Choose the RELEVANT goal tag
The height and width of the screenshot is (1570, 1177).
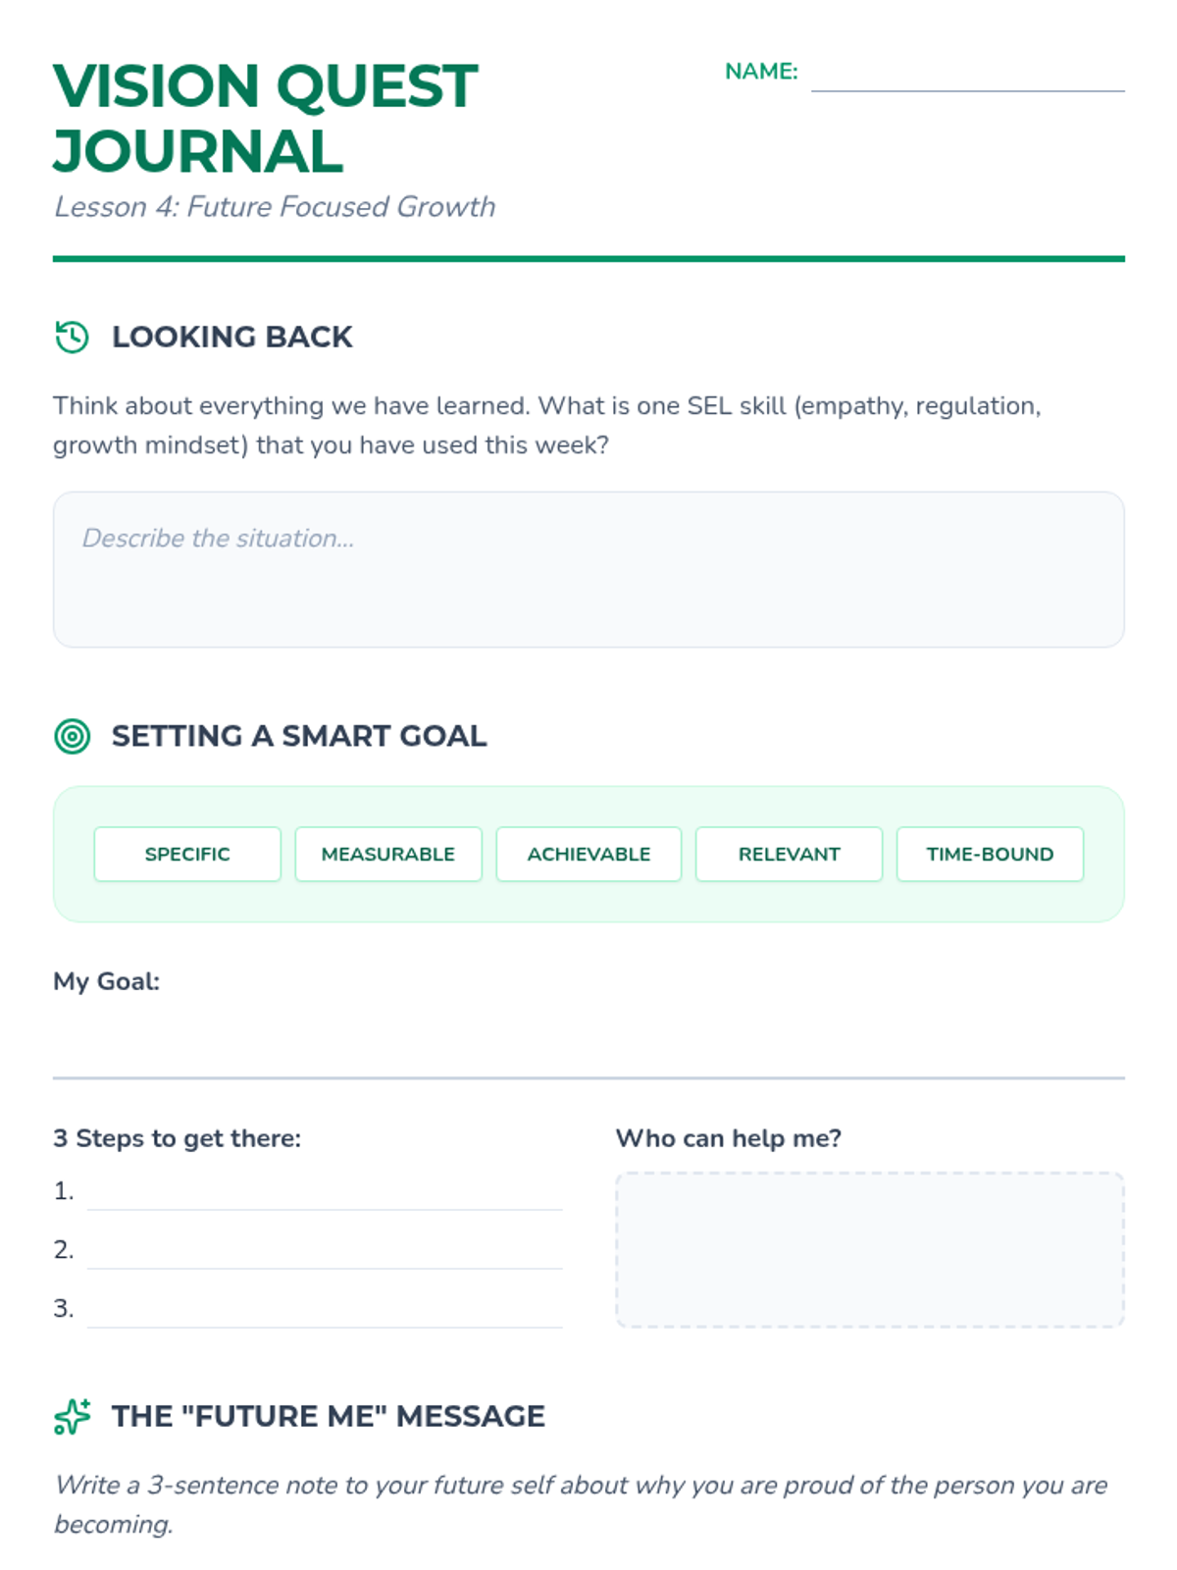789,854
